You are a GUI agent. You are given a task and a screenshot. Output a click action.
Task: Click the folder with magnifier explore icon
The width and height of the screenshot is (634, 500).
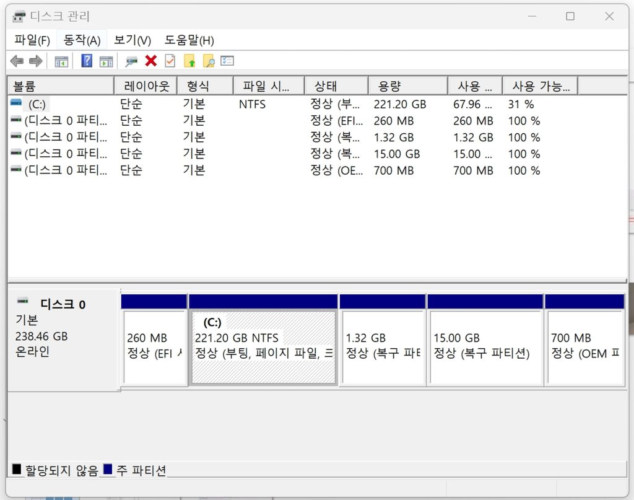coord(209,61)
